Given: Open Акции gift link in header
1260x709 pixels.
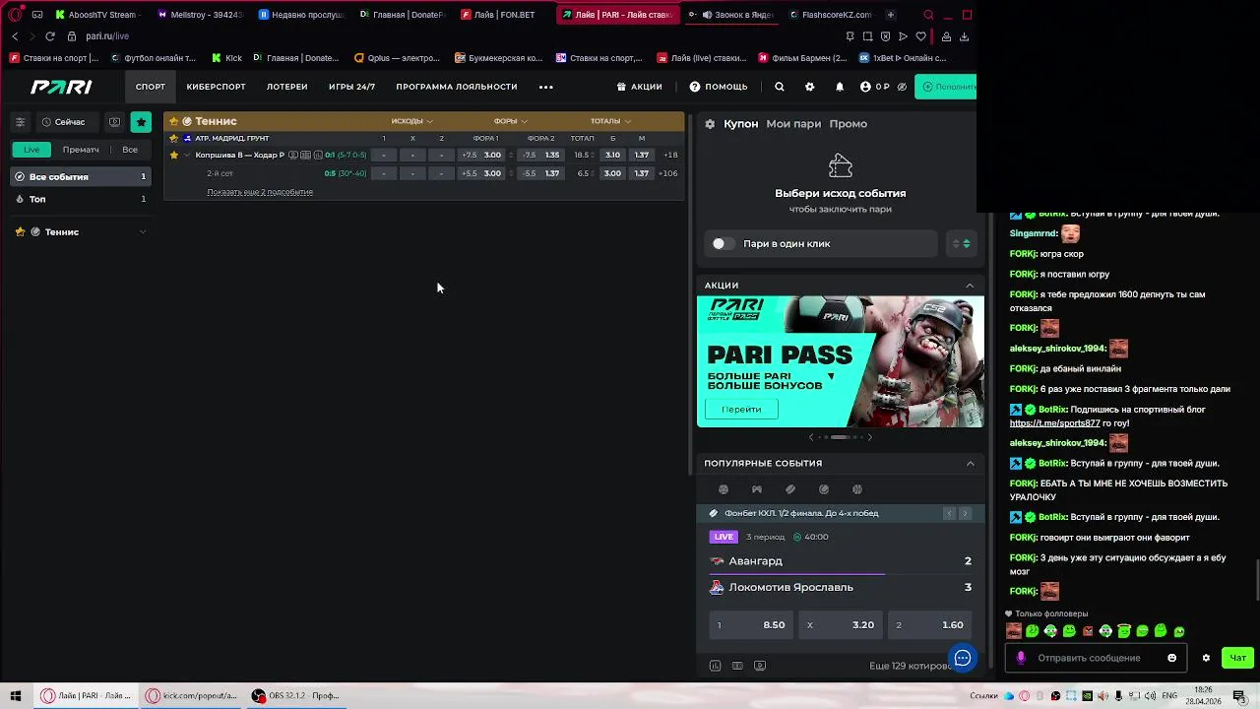Looking at the screenshot, I should coord(639,87).
